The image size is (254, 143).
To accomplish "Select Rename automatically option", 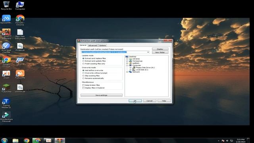I will 93,78.
